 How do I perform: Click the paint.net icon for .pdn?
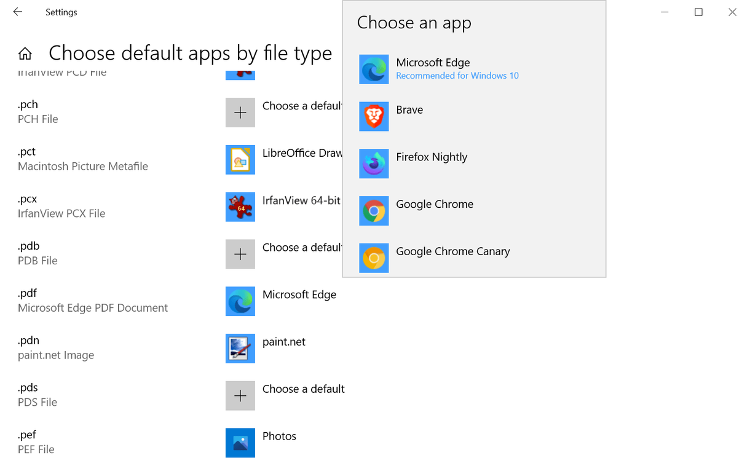[240, 349]
